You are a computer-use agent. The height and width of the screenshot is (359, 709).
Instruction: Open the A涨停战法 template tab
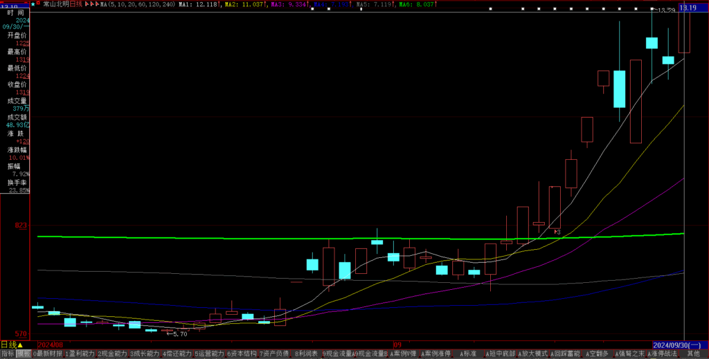(x=663, y=353)
